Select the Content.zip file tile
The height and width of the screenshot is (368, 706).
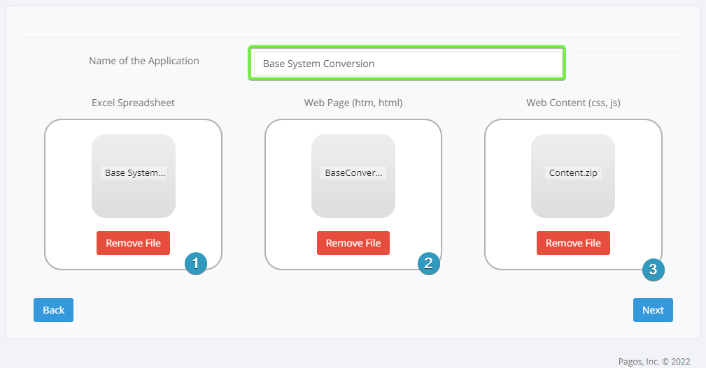click(572, 175)
